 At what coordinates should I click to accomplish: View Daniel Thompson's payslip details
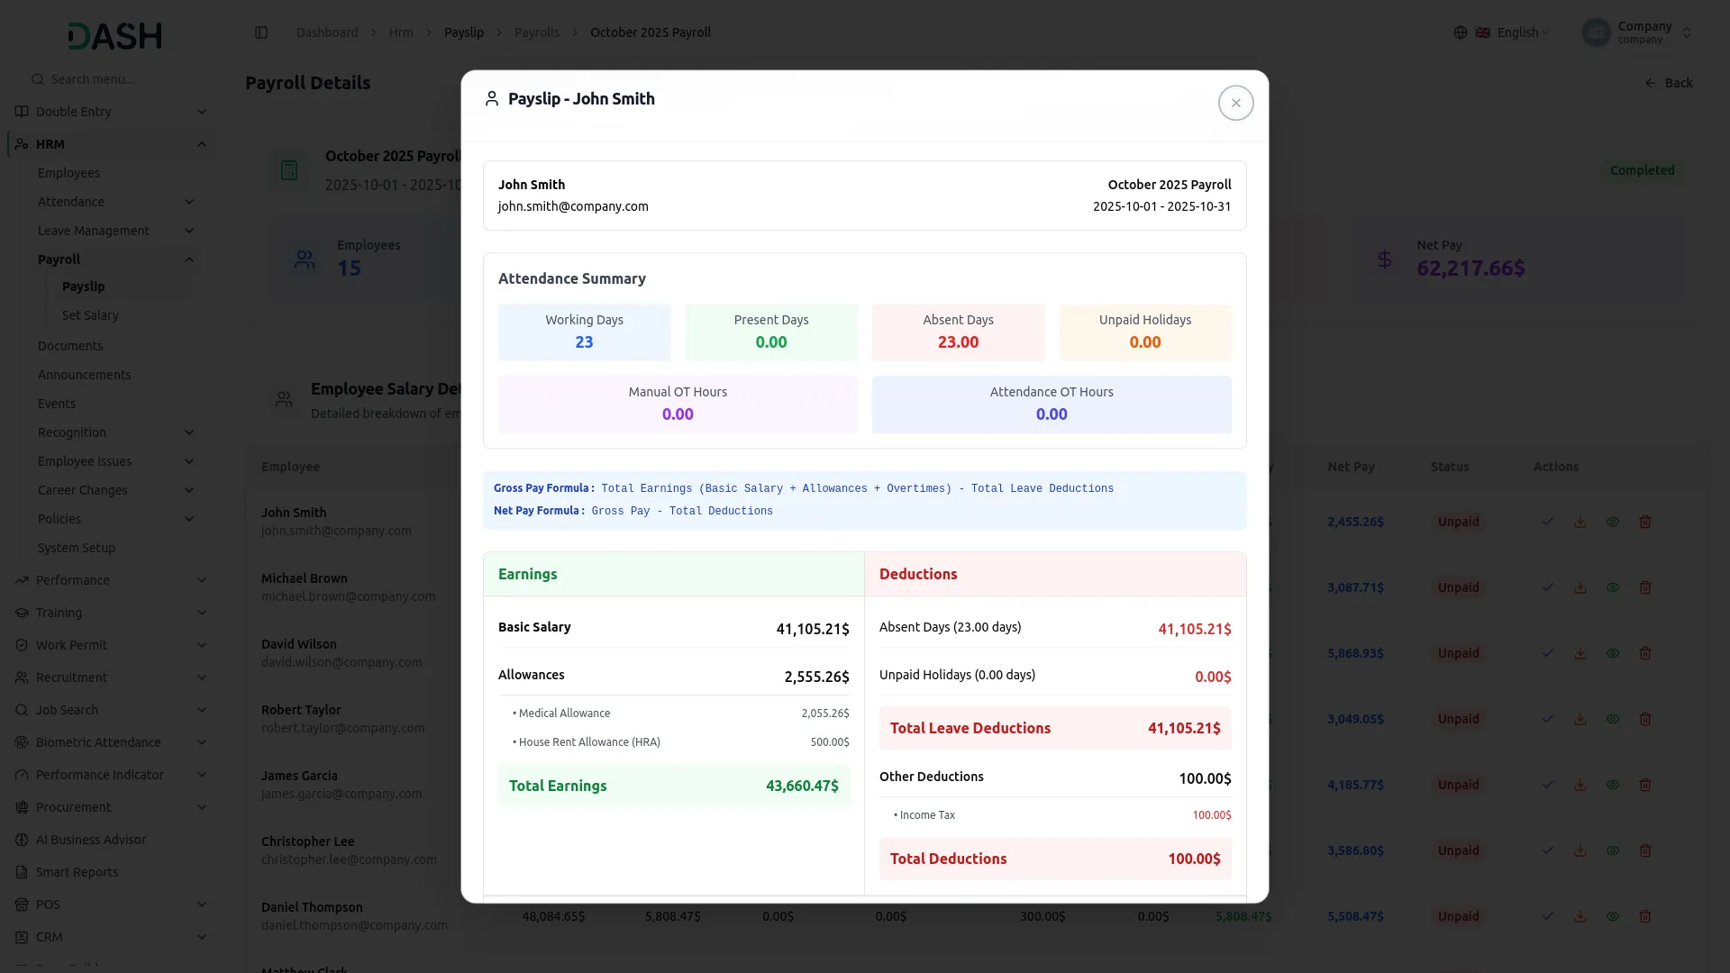(x=1612, y=916)
